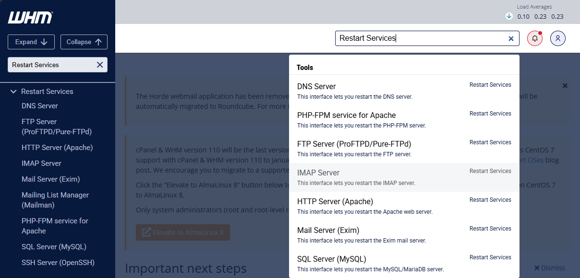
Task: Open Restart Services link for IMAP Server
Action: click(490, 171)
